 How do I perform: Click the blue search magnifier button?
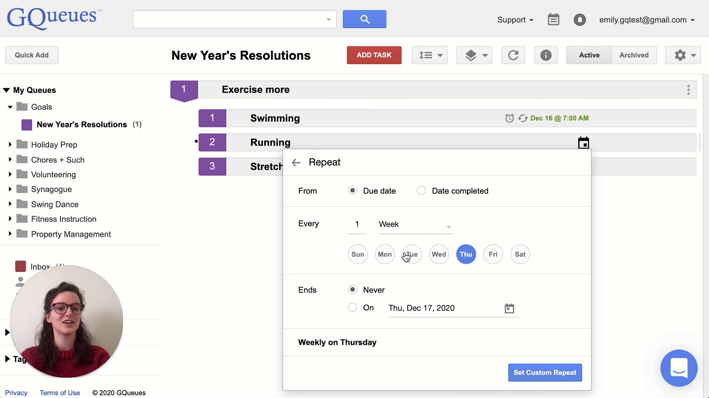(364, 19)
